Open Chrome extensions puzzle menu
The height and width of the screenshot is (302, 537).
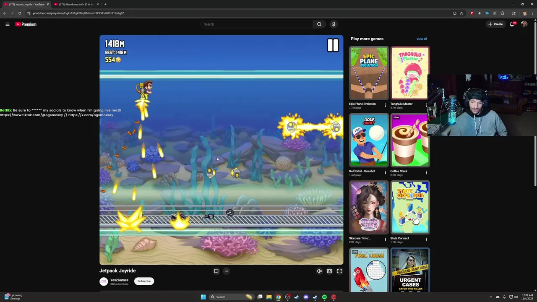point(502,13)
